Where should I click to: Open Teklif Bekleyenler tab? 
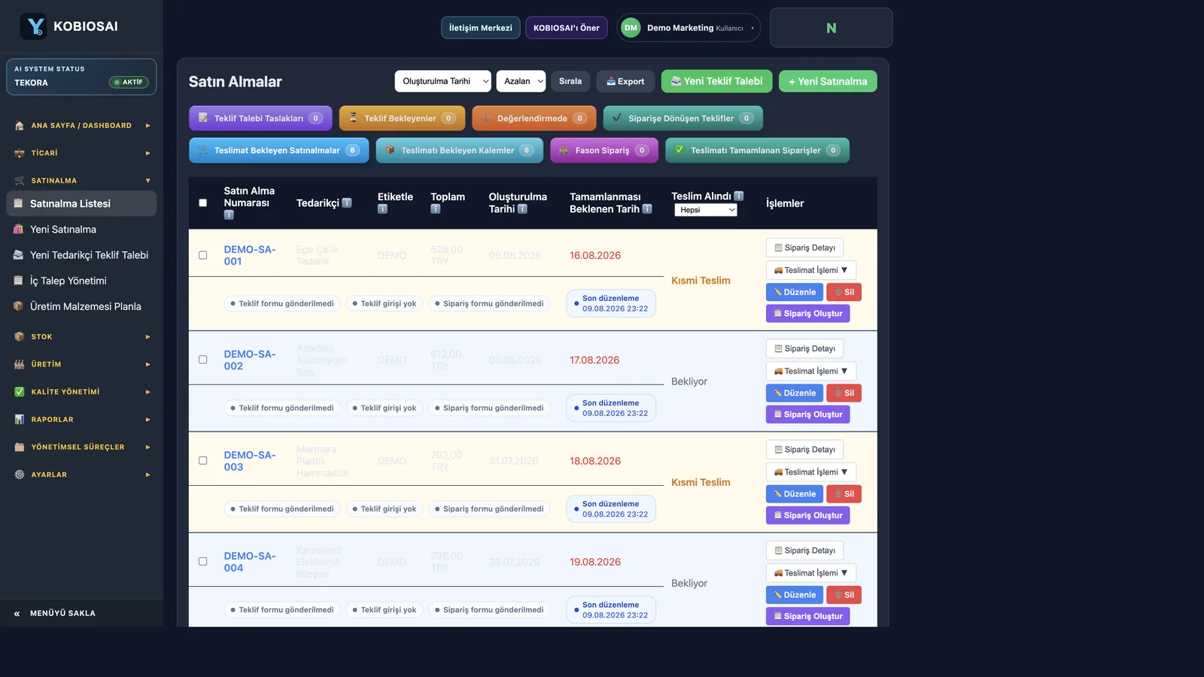[402, 118]
